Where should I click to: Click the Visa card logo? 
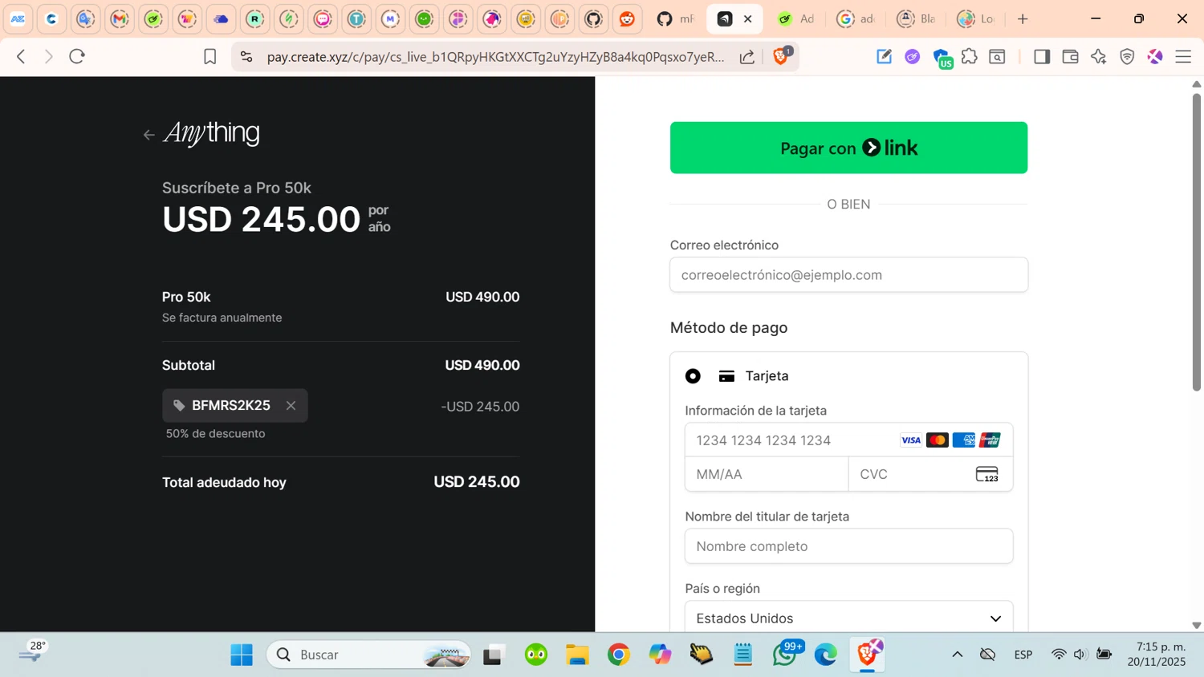(910, 440)
